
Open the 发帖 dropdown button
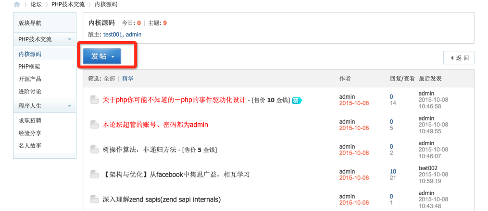point(102,57)
